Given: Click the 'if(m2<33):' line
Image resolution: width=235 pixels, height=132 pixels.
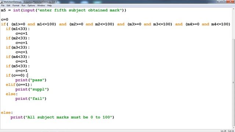Looking at the screenshot, I should [x=18, y=38].
